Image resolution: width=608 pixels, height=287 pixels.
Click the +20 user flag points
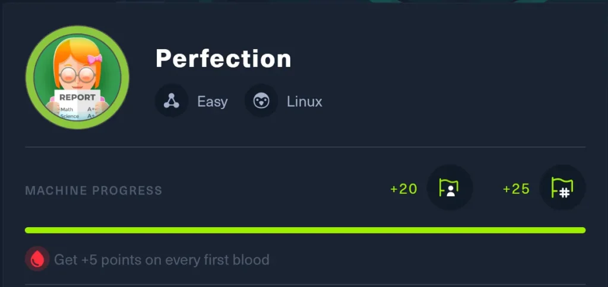pos(404,189)
